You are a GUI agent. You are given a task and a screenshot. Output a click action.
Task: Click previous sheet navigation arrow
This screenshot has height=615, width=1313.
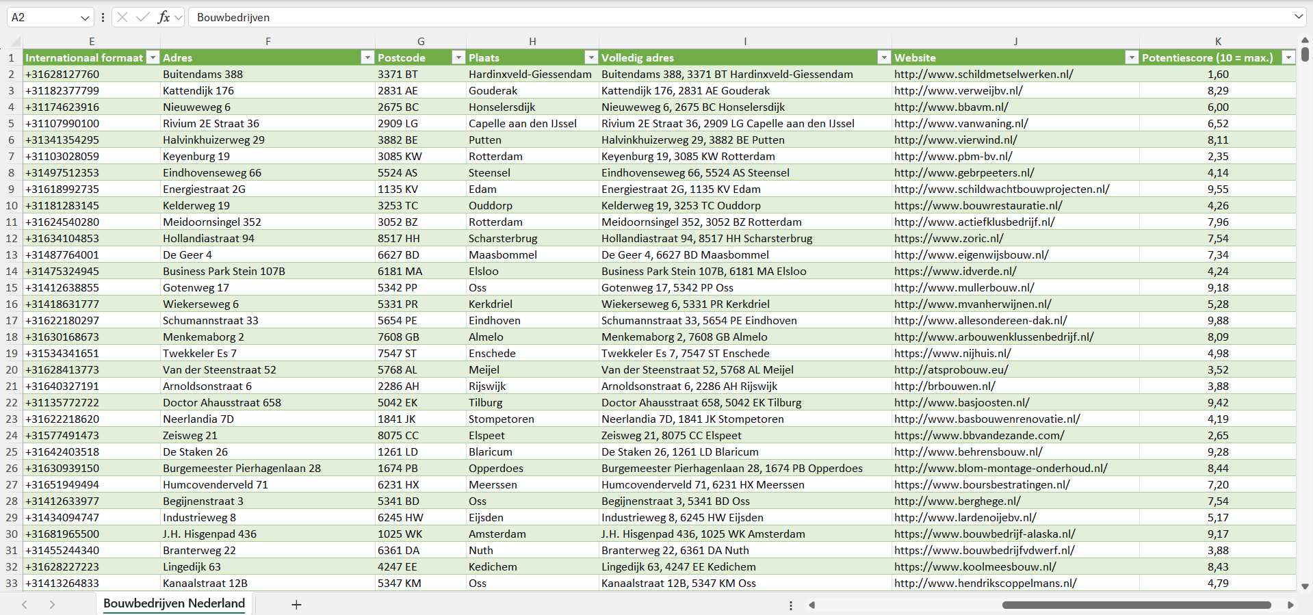25,605
